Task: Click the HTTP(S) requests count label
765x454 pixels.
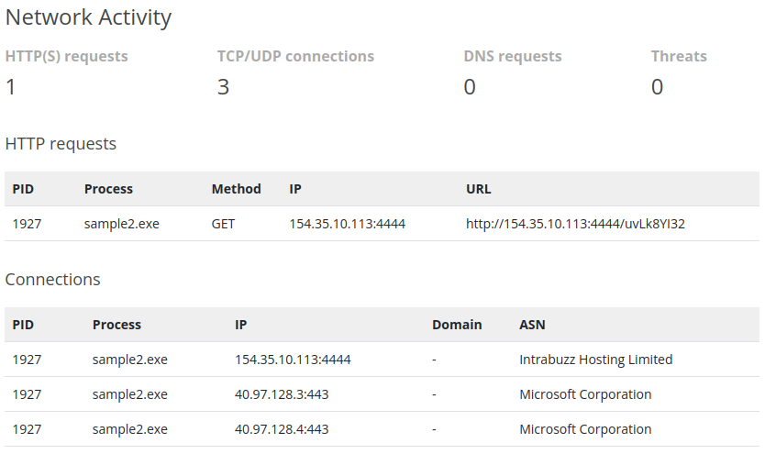Action: coord(66,56)
